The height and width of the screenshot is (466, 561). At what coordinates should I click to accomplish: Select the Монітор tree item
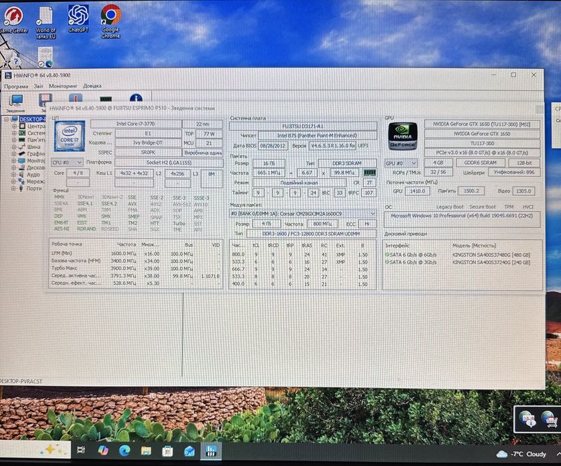point(36,161)
